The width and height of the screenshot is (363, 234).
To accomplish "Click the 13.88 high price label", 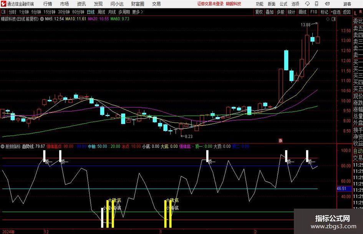I will coord(306,25).
